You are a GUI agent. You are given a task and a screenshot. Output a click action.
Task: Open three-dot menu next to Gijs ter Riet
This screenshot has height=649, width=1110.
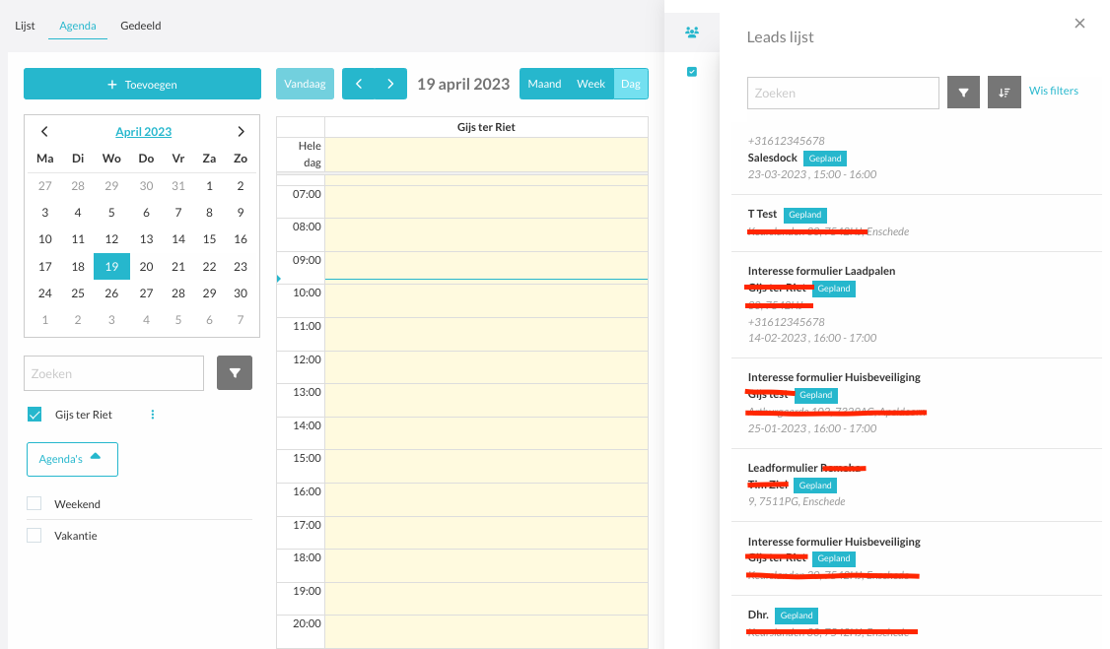(152, 415)
